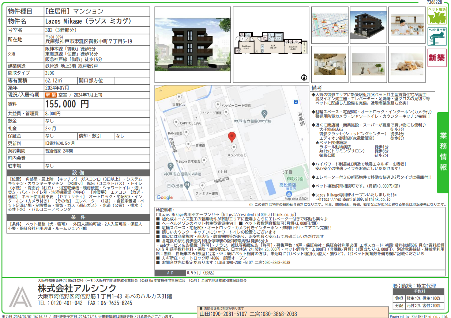Click the document number 7368228
This screenshot has height=318, width=451.
[x=435, y=2]
